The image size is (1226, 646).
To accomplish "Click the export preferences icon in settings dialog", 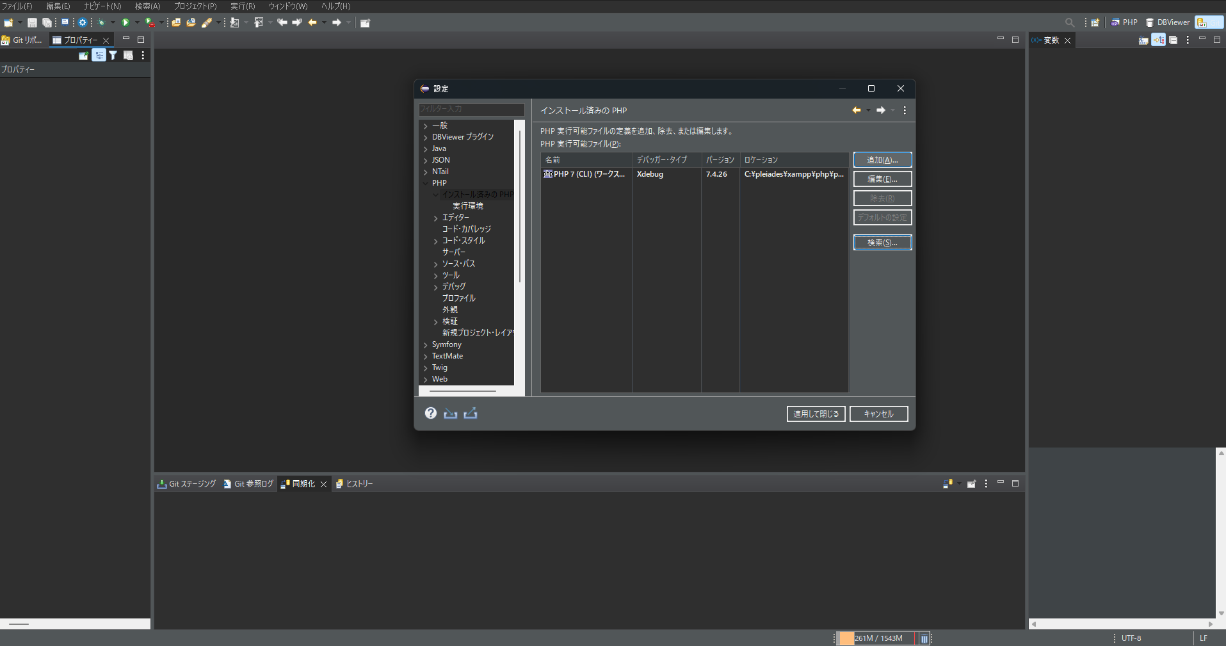I will tap(471, 413).
